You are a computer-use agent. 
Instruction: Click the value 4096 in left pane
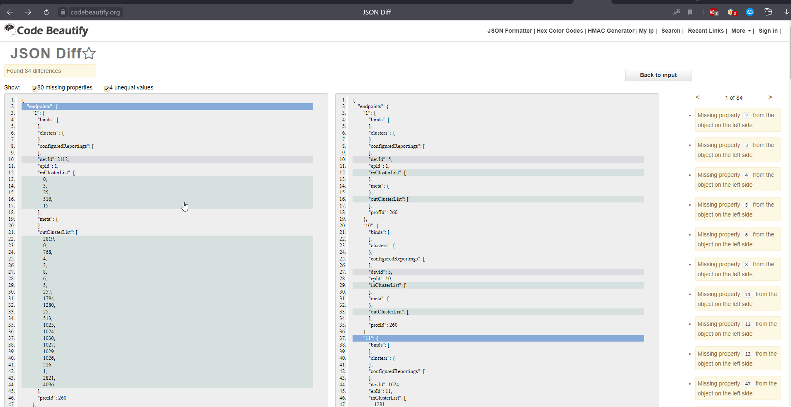click(x=49, y=385)
